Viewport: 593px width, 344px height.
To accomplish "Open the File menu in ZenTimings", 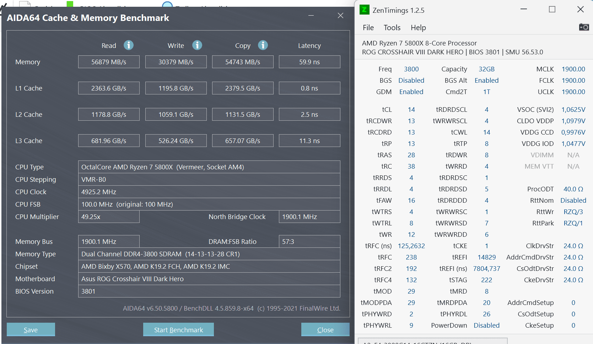I will click(368, 28).
